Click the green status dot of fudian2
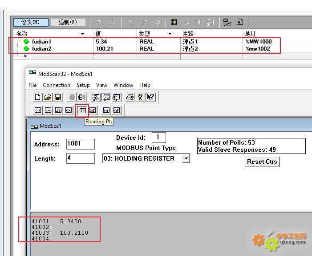Screen dimensions: 312x256 [x=26, y=48]
